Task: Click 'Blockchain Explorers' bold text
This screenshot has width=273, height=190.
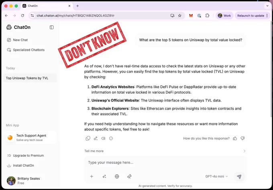Action: pyautogui.click(x=110, y=108)
